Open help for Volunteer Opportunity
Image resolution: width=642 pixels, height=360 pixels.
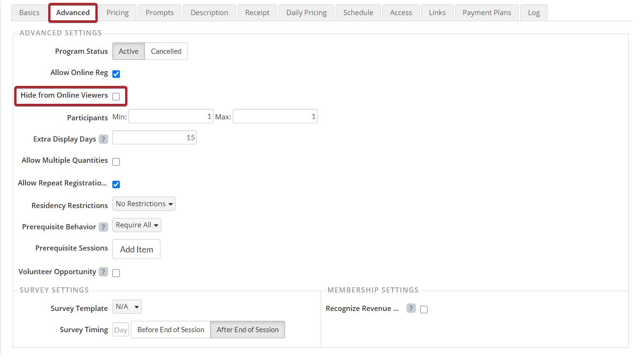click(103, 272)
